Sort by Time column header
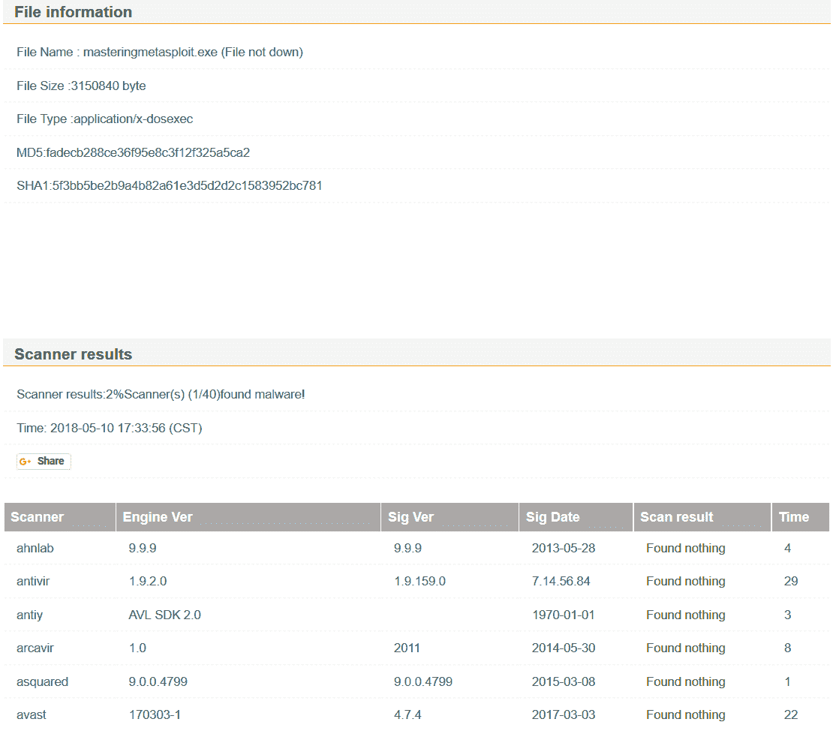 tap(800, 517)
